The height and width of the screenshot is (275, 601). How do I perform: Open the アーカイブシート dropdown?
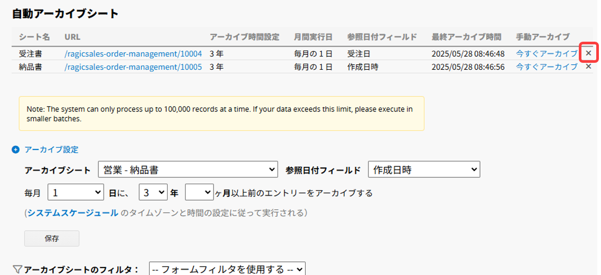tap(188, 169)
